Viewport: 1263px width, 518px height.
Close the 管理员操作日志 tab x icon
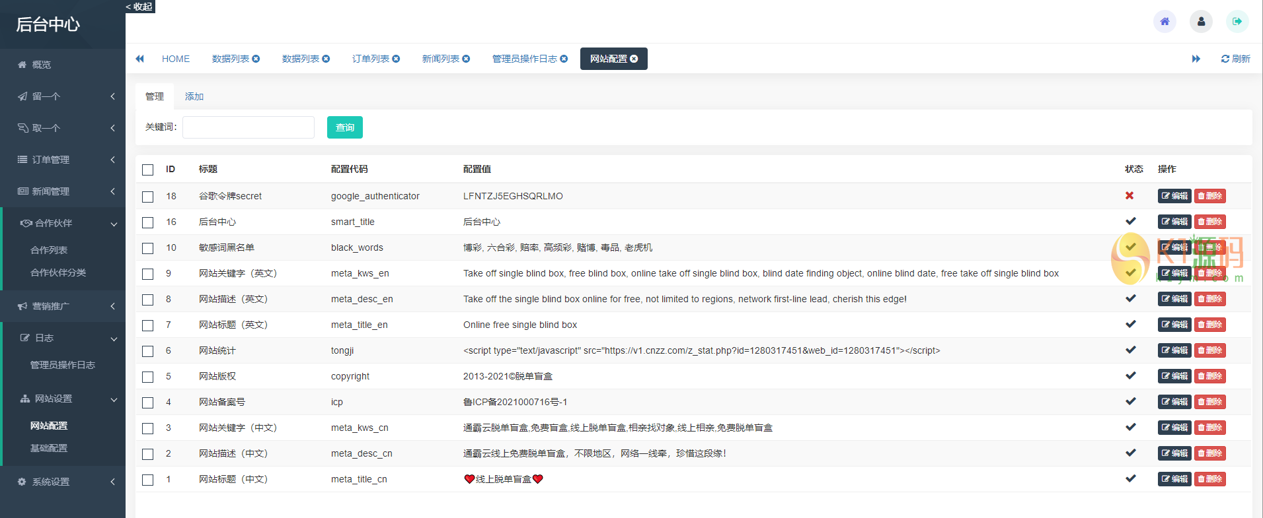[564, 59]
